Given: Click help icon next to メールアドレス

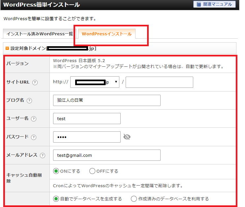Looking at the screenshot, I should click(43, 155).
